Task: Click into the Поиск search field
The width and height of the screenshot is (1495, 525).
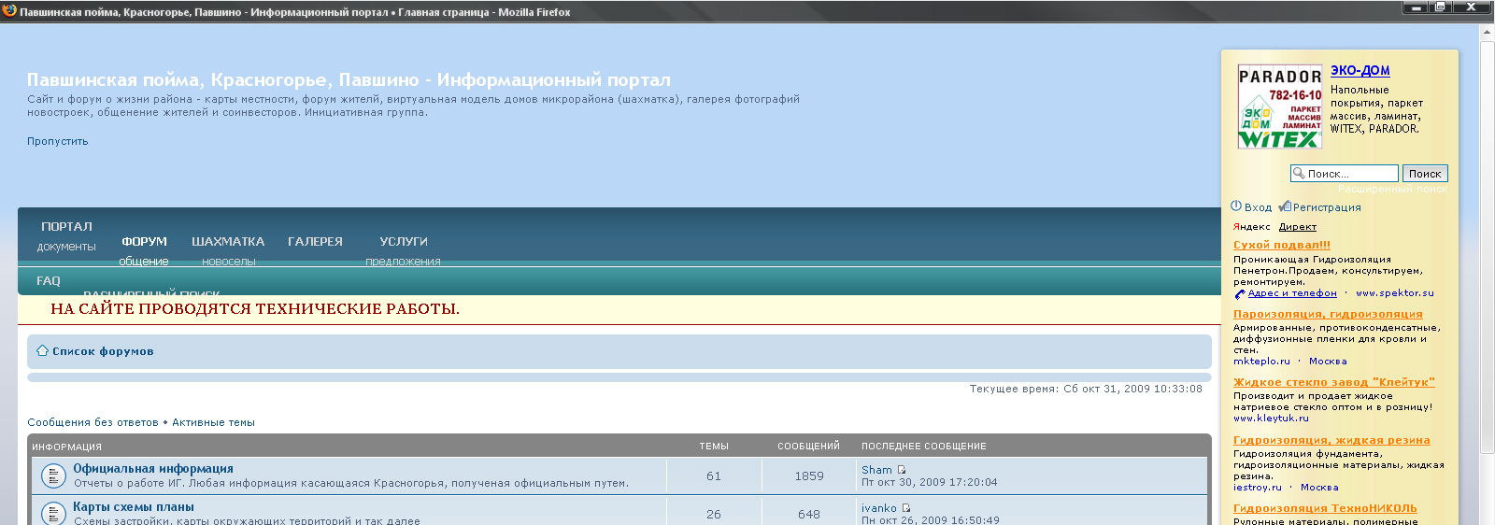Action: click(1345, 173)
